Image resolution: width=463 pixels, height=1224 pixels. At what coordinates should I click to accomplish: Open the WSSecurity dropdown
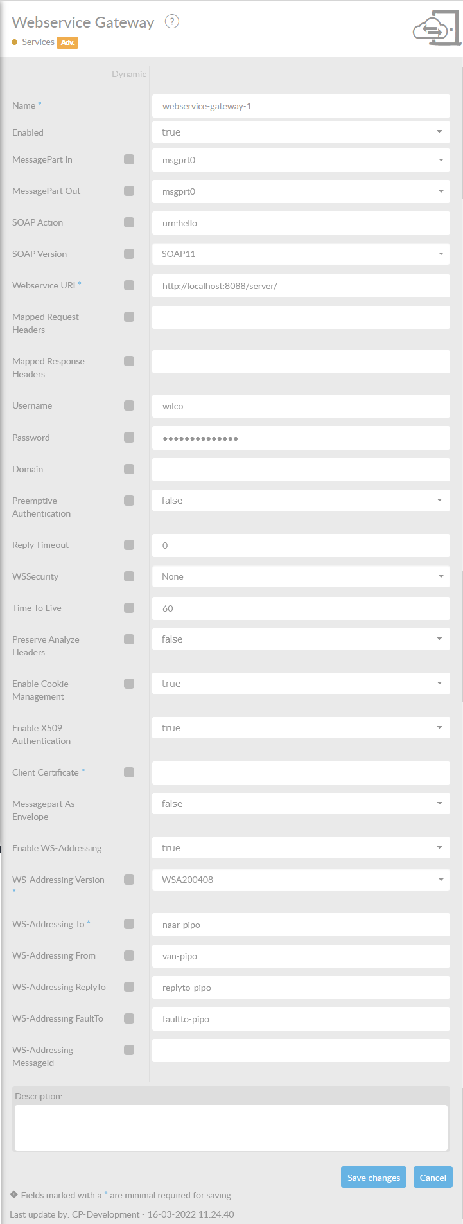(x=301, y=576)
